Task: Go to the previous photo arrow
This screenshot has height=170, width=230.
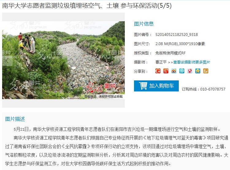Action: [x=7, y=61]
